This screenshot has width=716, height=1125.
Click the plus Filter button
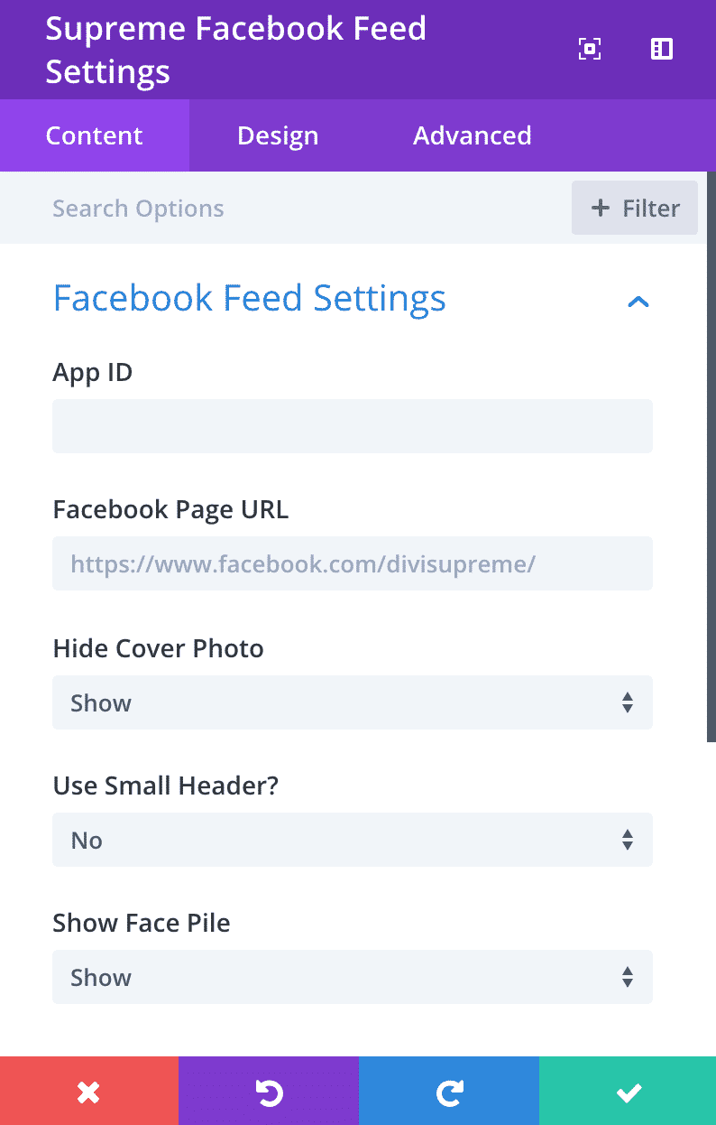click(x=635, y=208)
